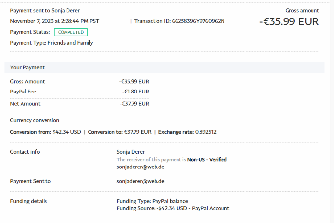Click the Non-US - Verified receiver status
Image resolution: width=334 pixels, height=223 pixels.
pyautogui.click(x=207, y=159)
